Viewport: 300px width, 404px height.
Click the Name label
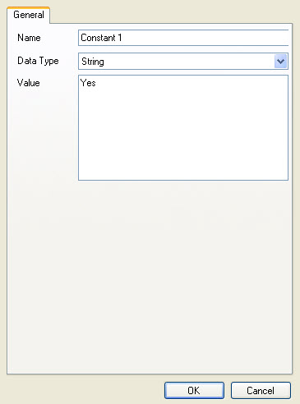pos(29,38)
